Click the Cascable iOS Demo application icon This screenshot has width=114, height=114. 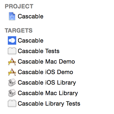pos(12,72)
